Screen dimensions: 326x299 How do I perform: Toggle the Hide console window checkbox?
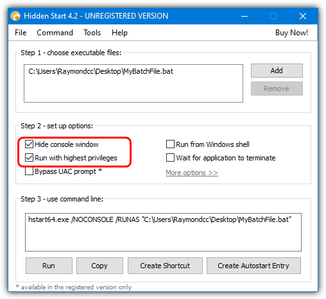click(29, 144)
